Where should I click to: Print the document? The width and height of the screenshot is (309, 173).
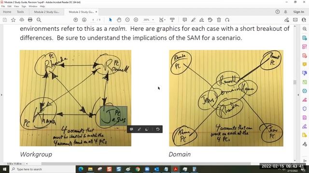(30, 20)
